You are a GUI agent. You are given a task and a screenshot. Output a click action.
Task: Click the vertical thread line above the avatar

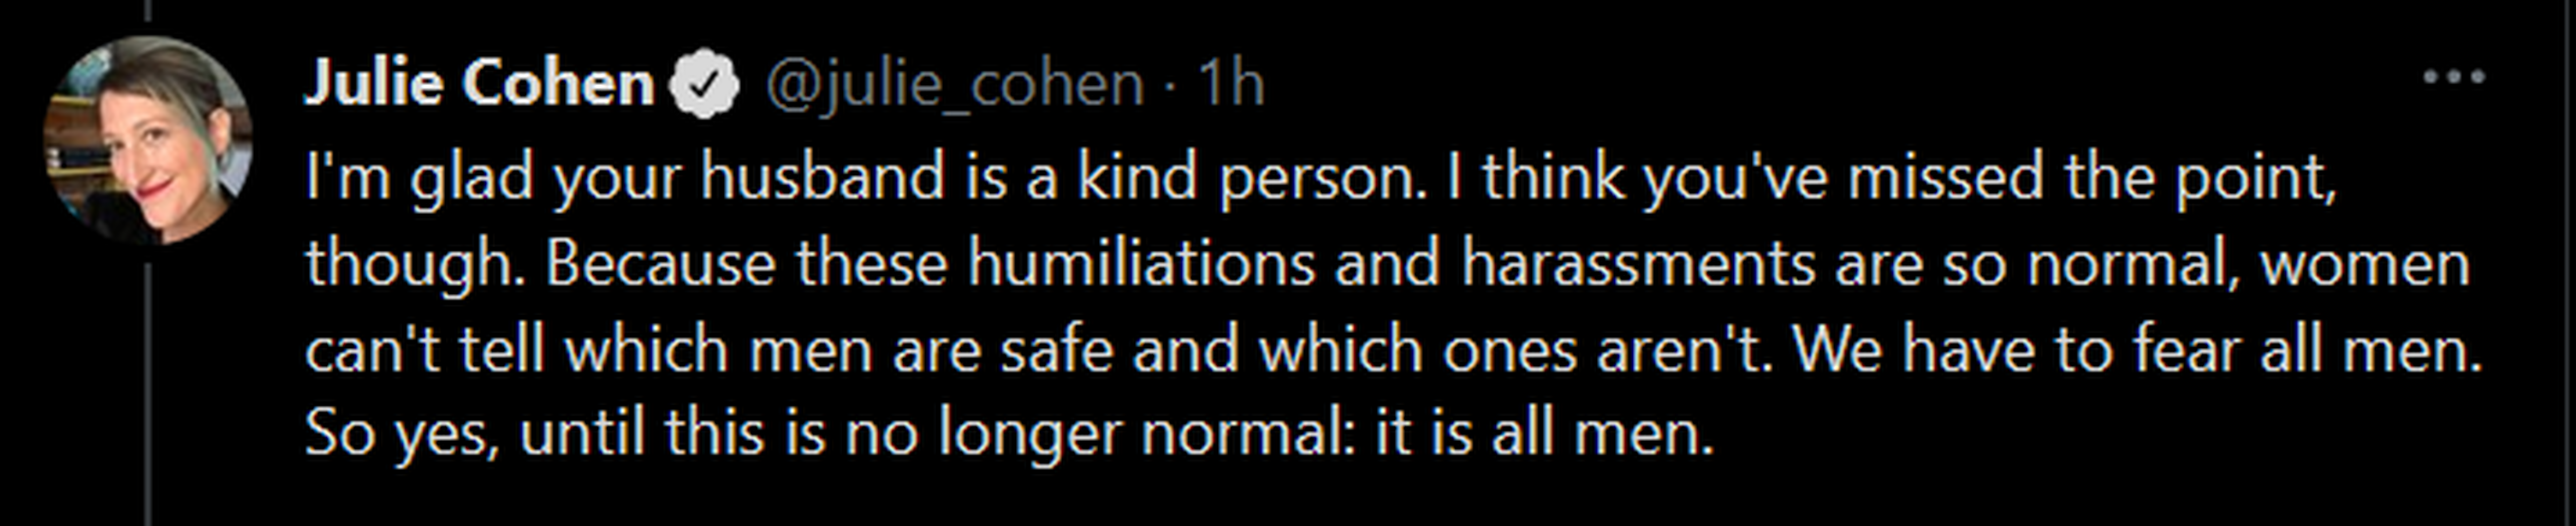(x=148, y=12)
